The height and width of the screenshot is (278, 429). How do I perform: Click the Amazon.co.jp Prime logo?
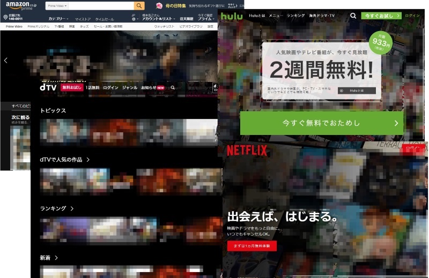tap(21, 6)
